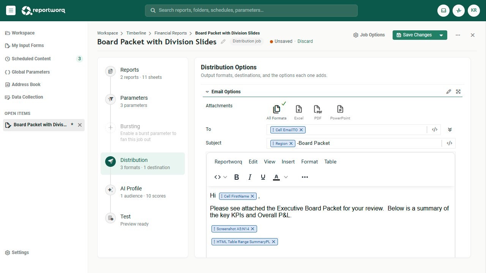Viewport: 486px width, 273px height.
Task: Go to the Reports step
Action: 143,73
